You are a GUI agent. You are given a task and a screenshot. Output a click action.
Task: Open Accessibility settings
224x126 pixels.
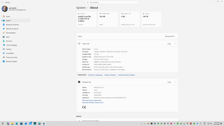tap(10, 53)
